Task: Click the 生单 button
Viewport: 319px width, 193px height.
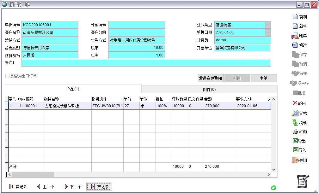Action: [x=264, y=78]
